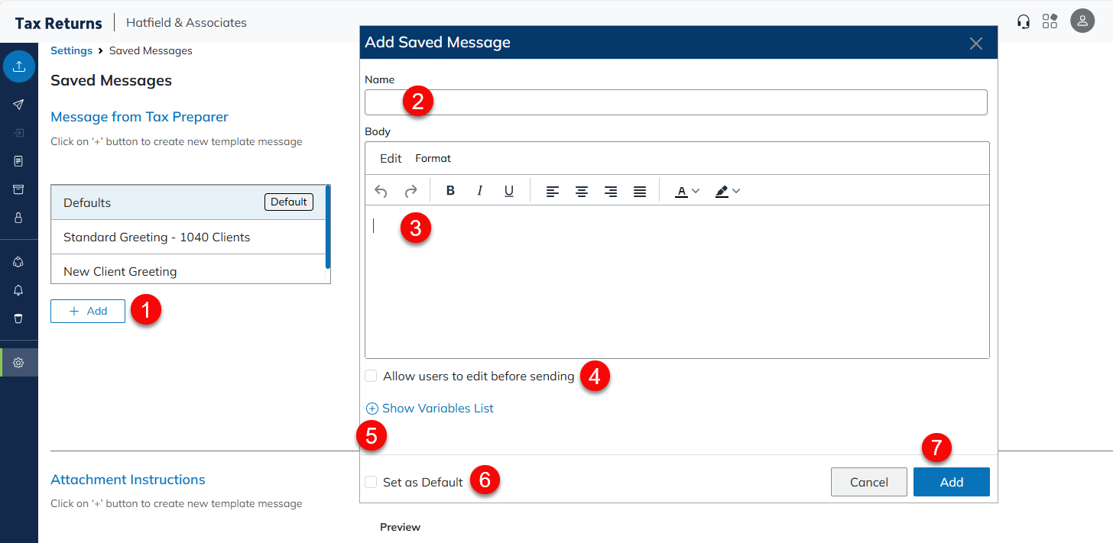The image size is (1113, 543).
Task: Click the blue Add button in dialog
Action: tap(951, 482)
